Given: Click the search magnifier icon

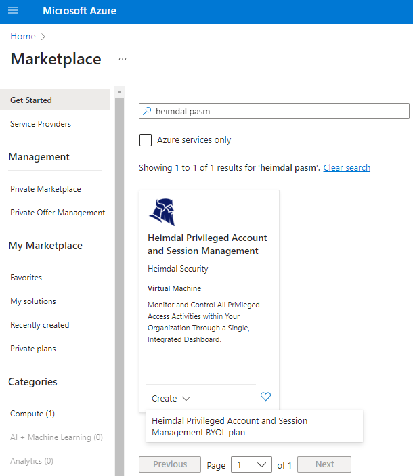Looking at the screenshot, I should pos(147,111).
